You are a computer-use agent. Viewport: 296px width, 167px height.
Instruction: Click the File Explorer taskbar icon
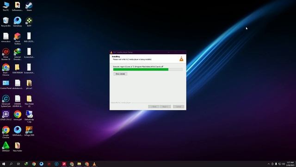(79, 164)
